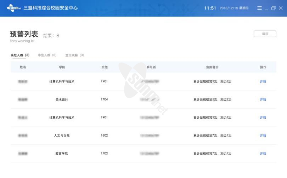Screen dimensions: 287x178
Task: Click the 危险警告 column header
Action: (x=212, y=67)
